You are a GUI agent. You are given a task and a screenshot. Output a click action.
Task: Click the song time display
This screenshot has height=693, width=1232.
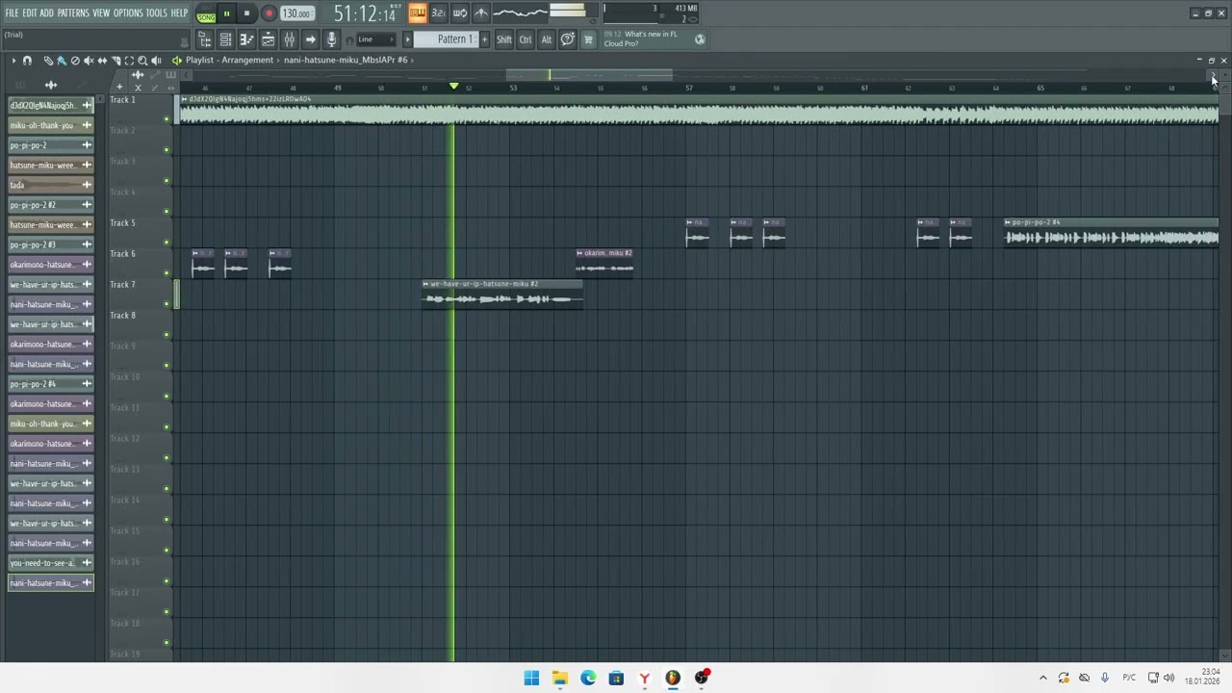tap(366, 13)
